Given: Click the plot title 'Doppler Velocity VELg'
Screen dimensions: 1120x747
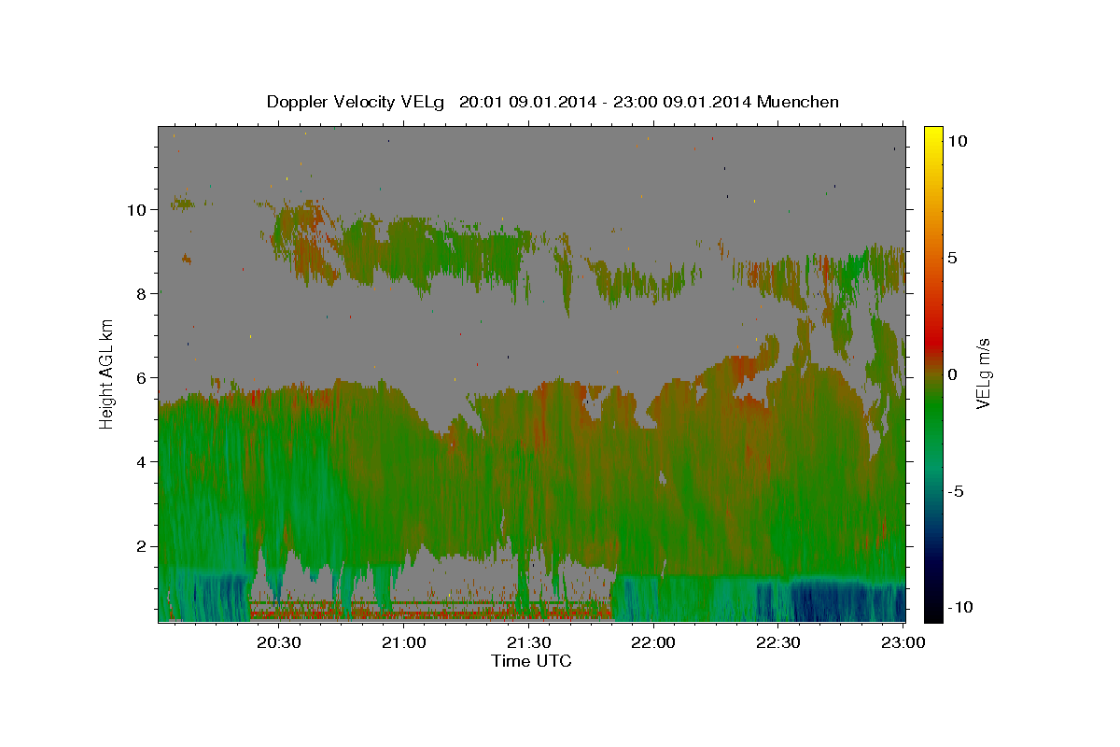Looking at the screenshot, I should (x=357, y=102).
